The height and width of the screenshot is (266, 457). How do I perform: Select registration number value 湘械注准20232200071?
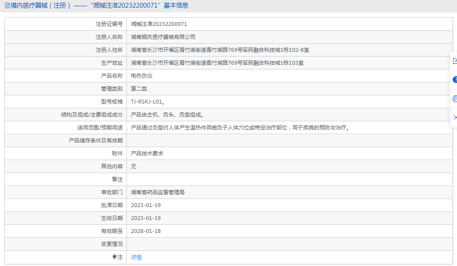(x=159, y=24)
